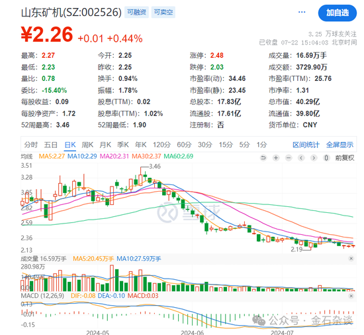Screen dimensions: 364x335
Task: Click the MACD:0.03 indicator value
Action: [143, 296]
